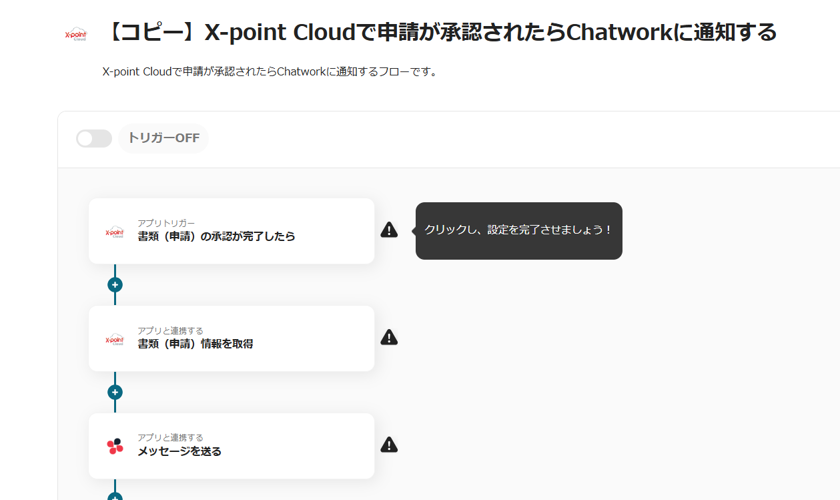Click アプリと連携する label above メッセージを送る

tap(170, 438)
